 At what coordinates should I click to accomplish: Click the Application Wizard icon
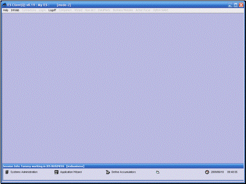pos(56,172)
